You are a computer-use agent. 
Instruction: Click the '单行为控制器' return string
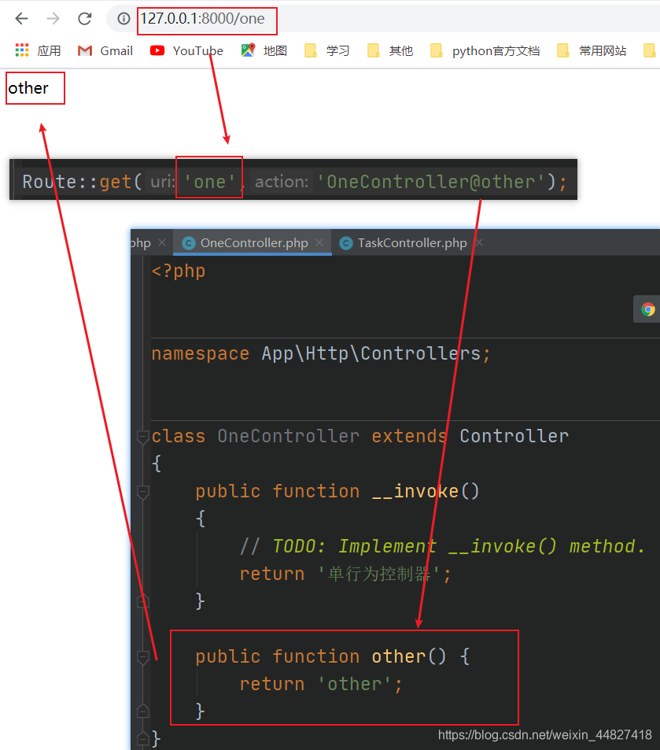[378, 574]
